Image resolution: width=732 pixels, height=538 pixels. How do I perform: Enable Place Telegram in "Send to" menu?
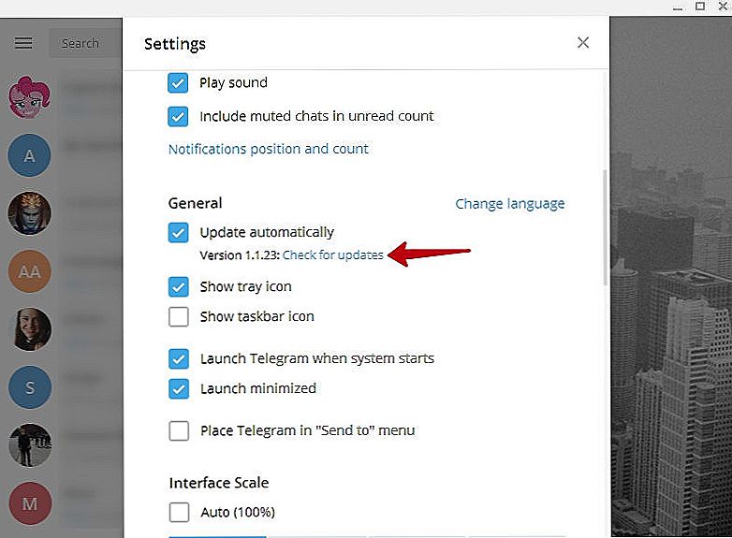pyautogui.click(x=179, y=430)
